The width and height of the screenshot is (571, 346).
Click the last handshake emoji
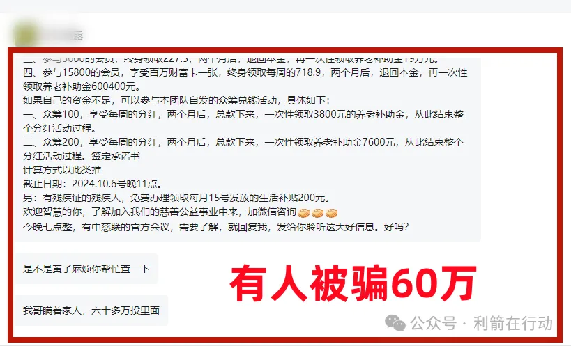pos(331,212)
